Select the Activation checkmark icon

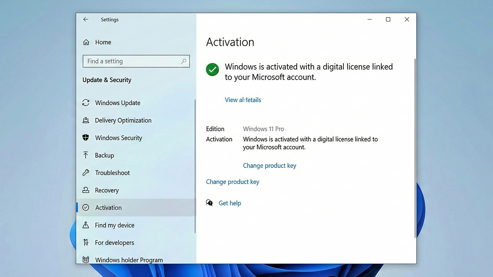pos(86,208)
